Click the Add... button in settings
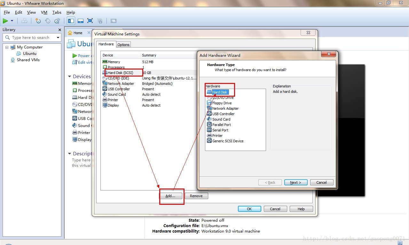Viewport: 409px width, 245px height. pos(170,196)
